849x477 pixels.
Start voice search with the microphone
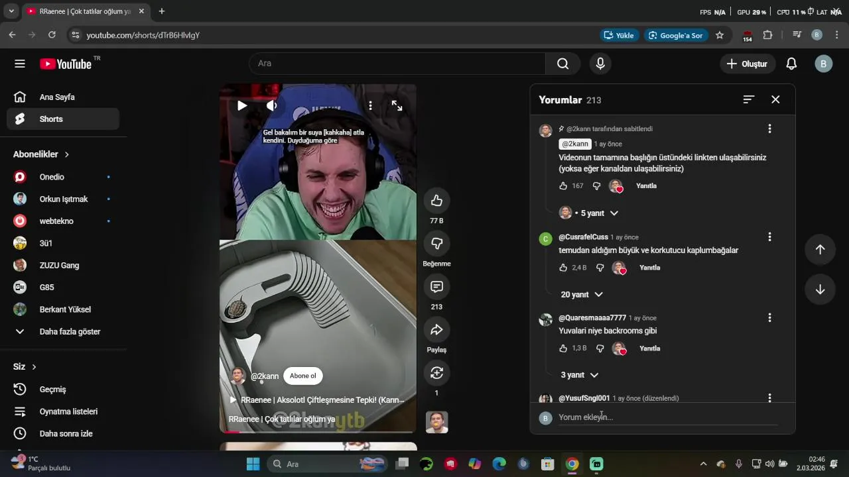[600, 64]
